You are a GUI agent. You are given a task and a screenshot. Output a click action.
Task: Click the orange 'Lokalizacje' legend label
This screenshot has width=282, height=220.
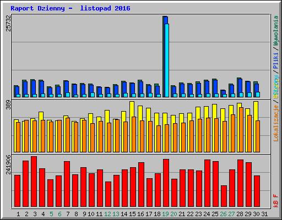(276, 123)
